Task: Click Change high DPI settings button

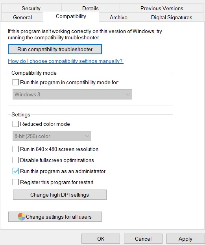Action: pos(60,195)
